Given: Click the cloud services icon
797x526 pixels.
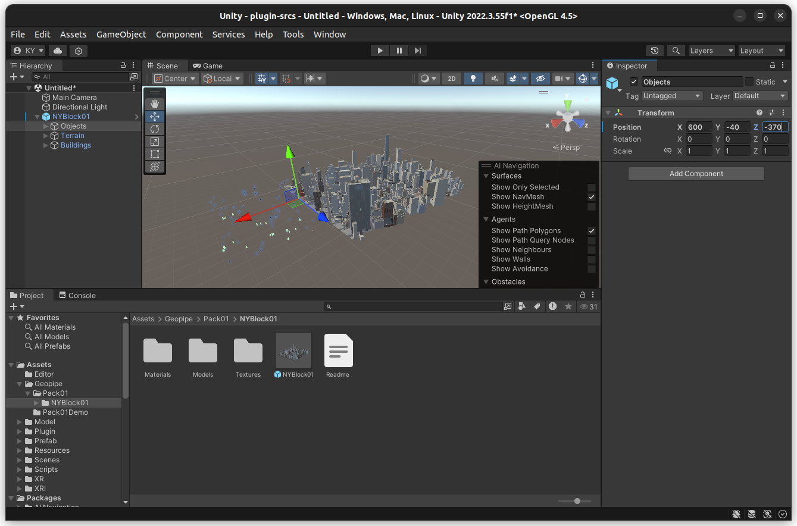Looking at the screenshot, I should (x=58, y=51).
